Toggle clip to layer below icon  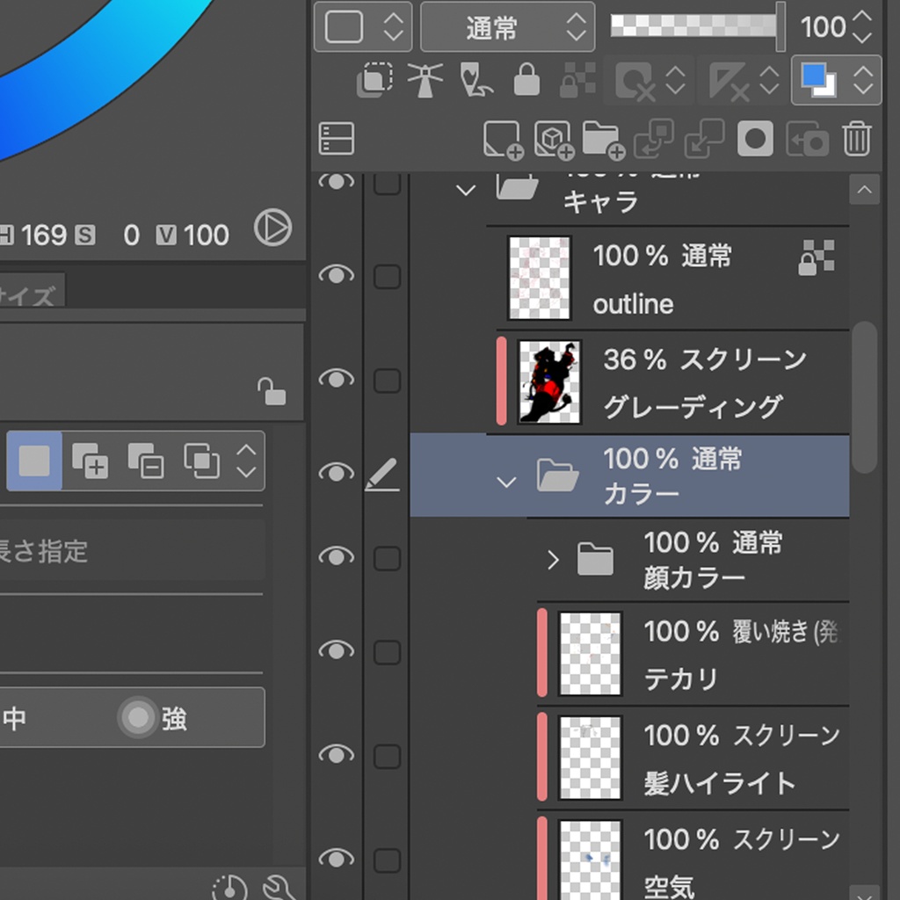[x=374, y=80]
